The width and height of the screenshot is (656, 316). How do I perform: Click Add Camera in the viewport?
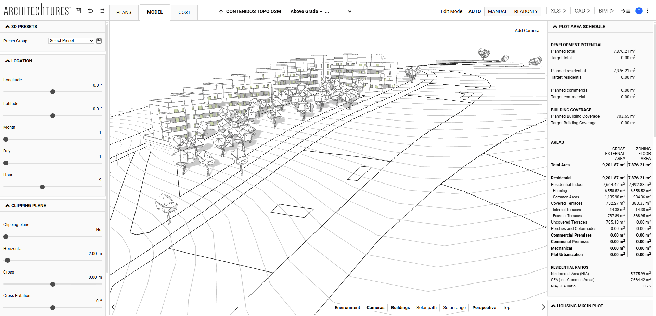tap(527, 30)
